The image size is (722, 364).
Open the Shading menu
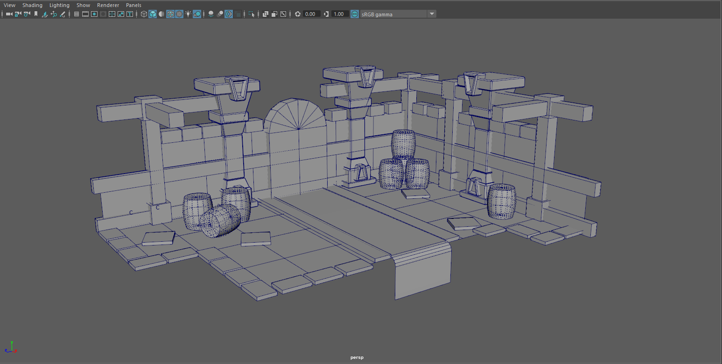click(32, 5)
